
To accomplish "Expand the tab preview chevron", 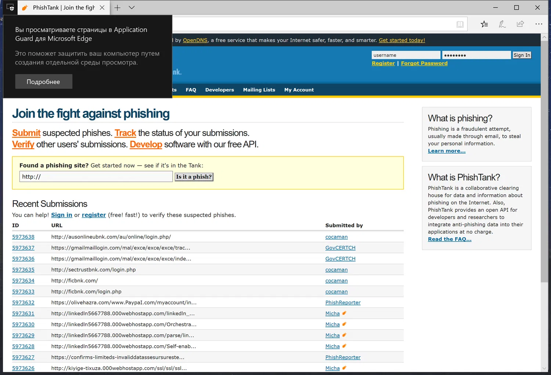I will point(132,7).
